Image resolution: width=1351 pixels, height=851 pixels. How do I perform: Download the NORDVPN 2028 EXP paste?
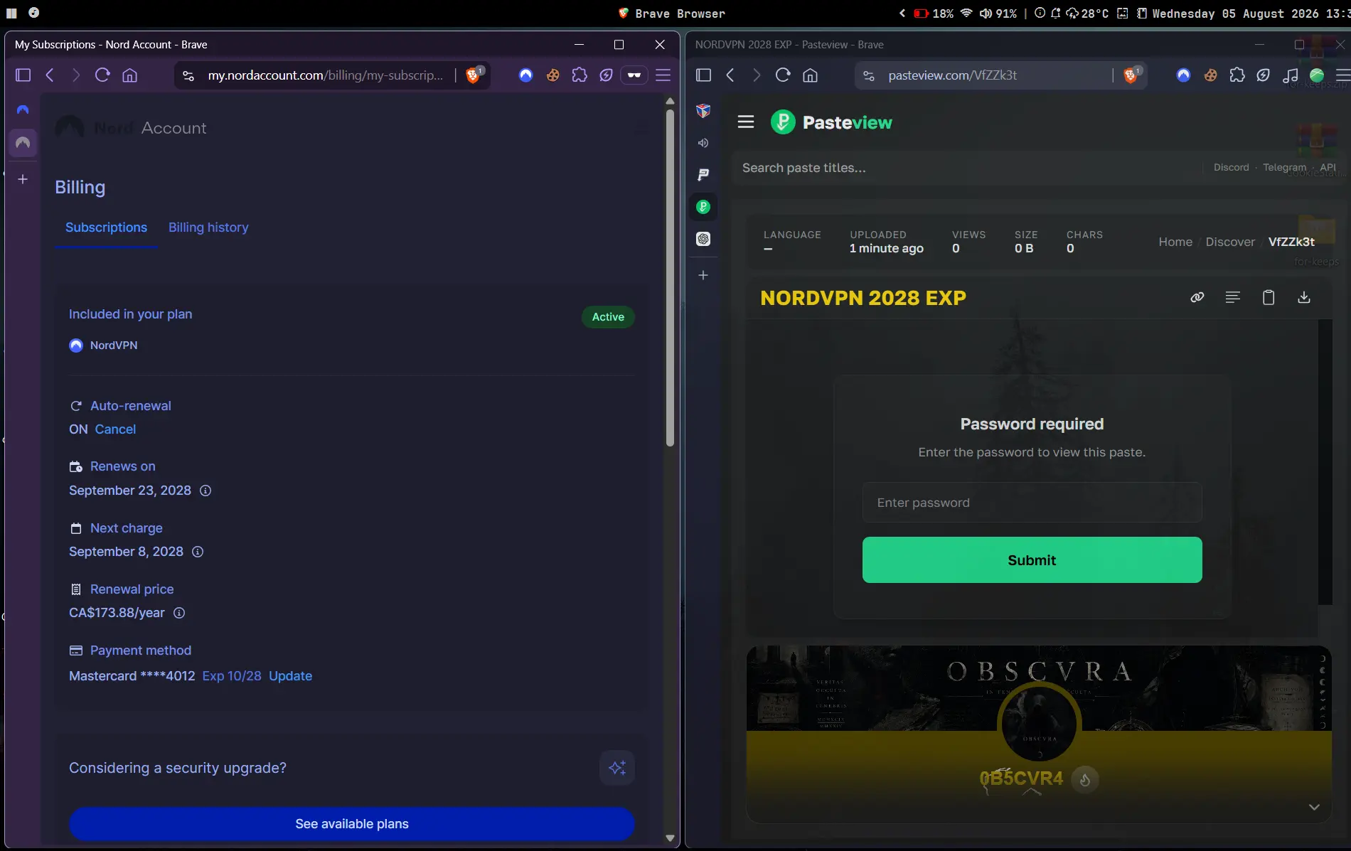click(x=1304, y=297)
